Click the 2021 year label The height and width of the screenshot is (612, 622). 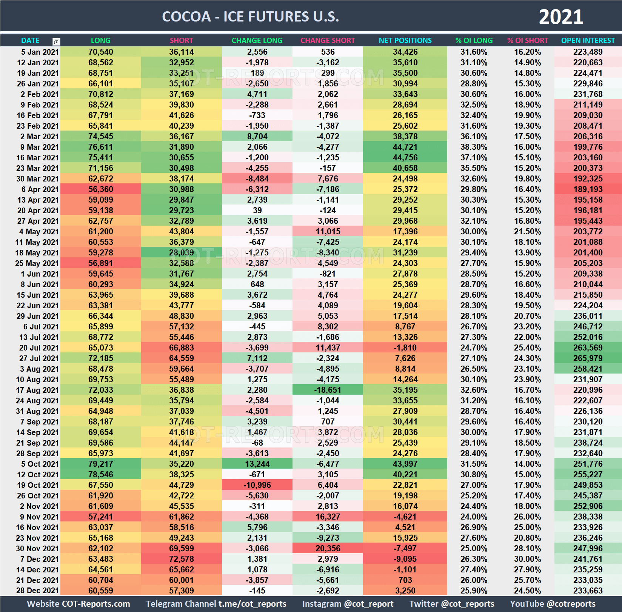(x=561, y=16)
